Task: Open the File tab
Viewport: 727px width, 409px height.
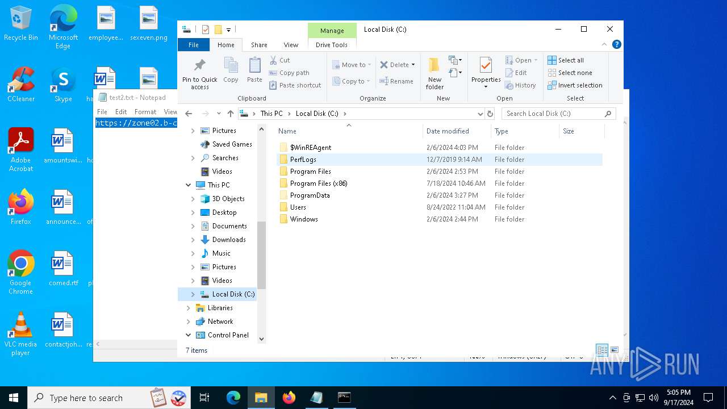Action: (194, 45)
